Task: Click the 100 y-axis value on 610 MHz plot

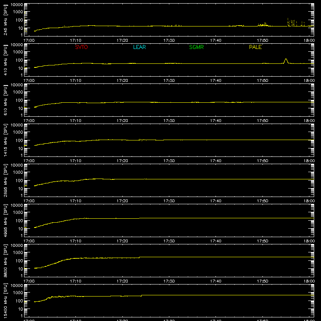Action: click(x=19, y=100)
